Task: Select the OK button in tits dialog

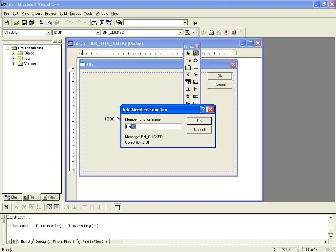Action: click(220, 76)
